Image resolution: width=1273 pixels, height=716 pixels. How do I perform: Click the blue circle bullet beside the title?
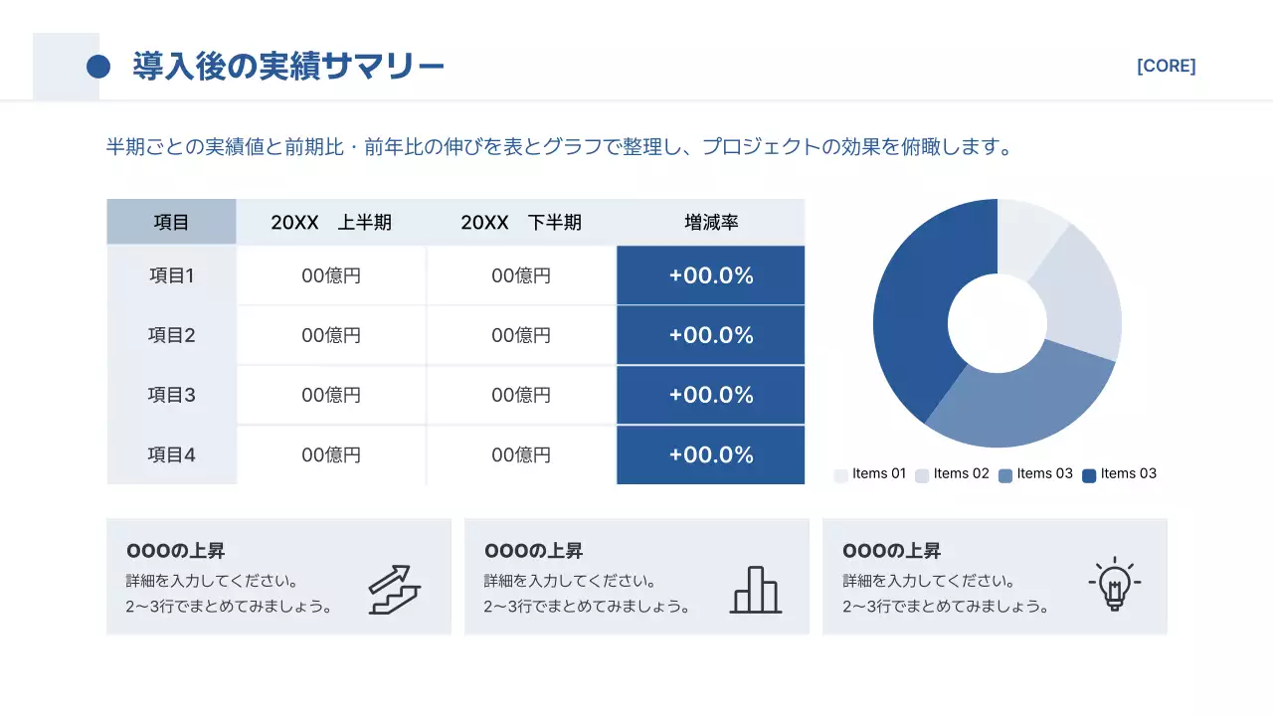pos(98,67)
